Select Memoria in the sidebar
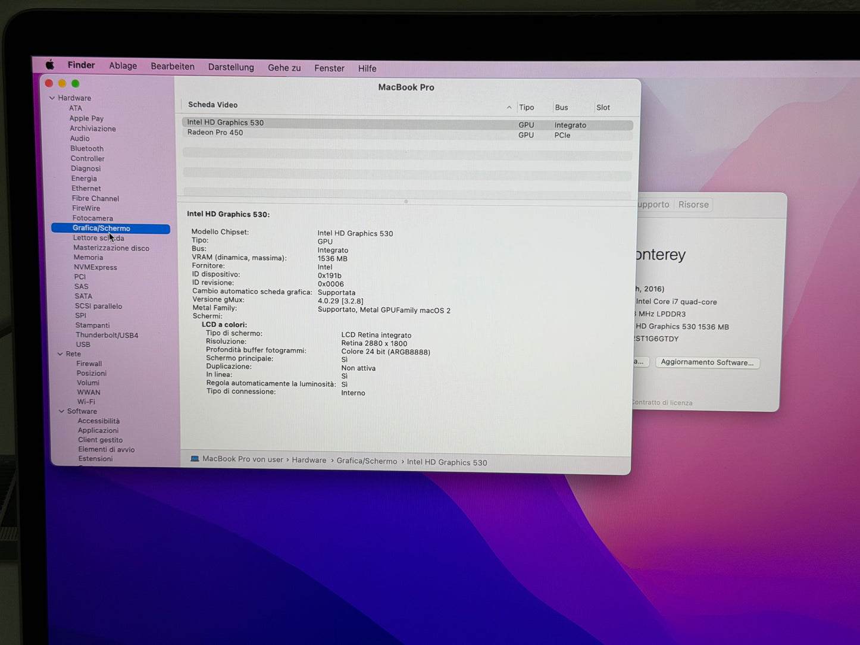Screen dimensions: 860x645 pos(88,258)
